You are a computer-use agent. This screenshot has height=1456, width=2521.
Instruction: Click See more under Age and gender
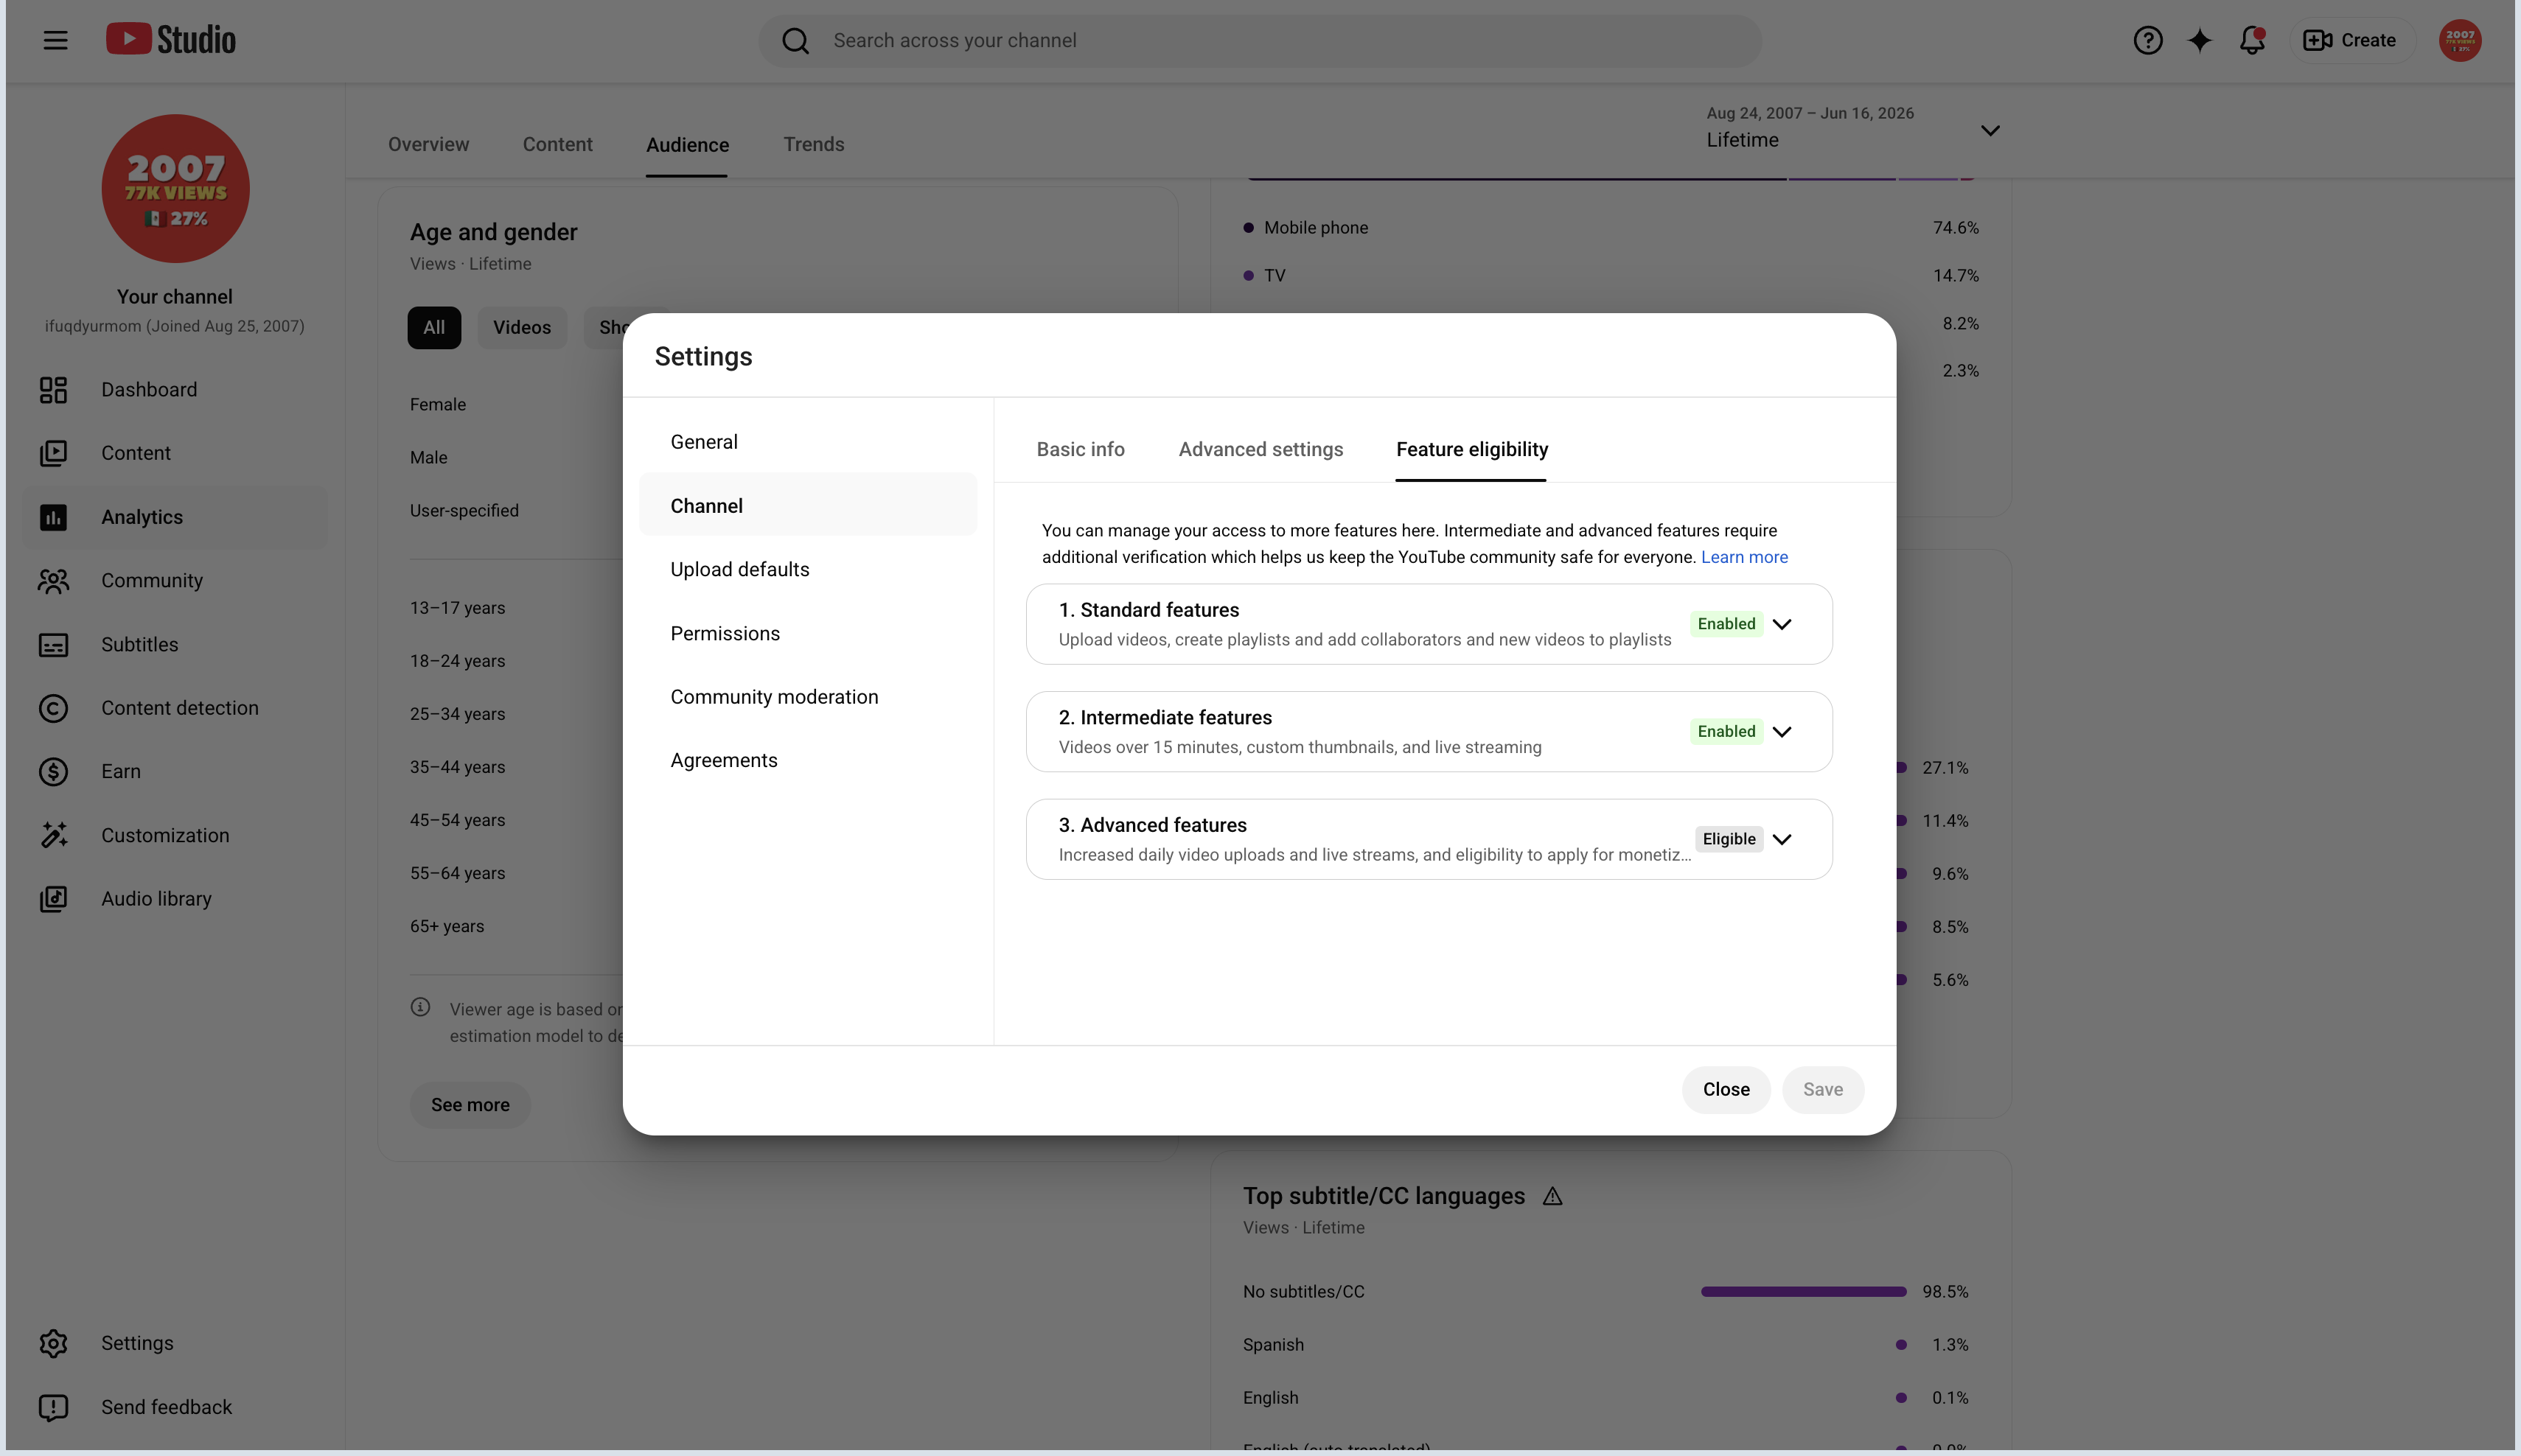pos(470,1105)
